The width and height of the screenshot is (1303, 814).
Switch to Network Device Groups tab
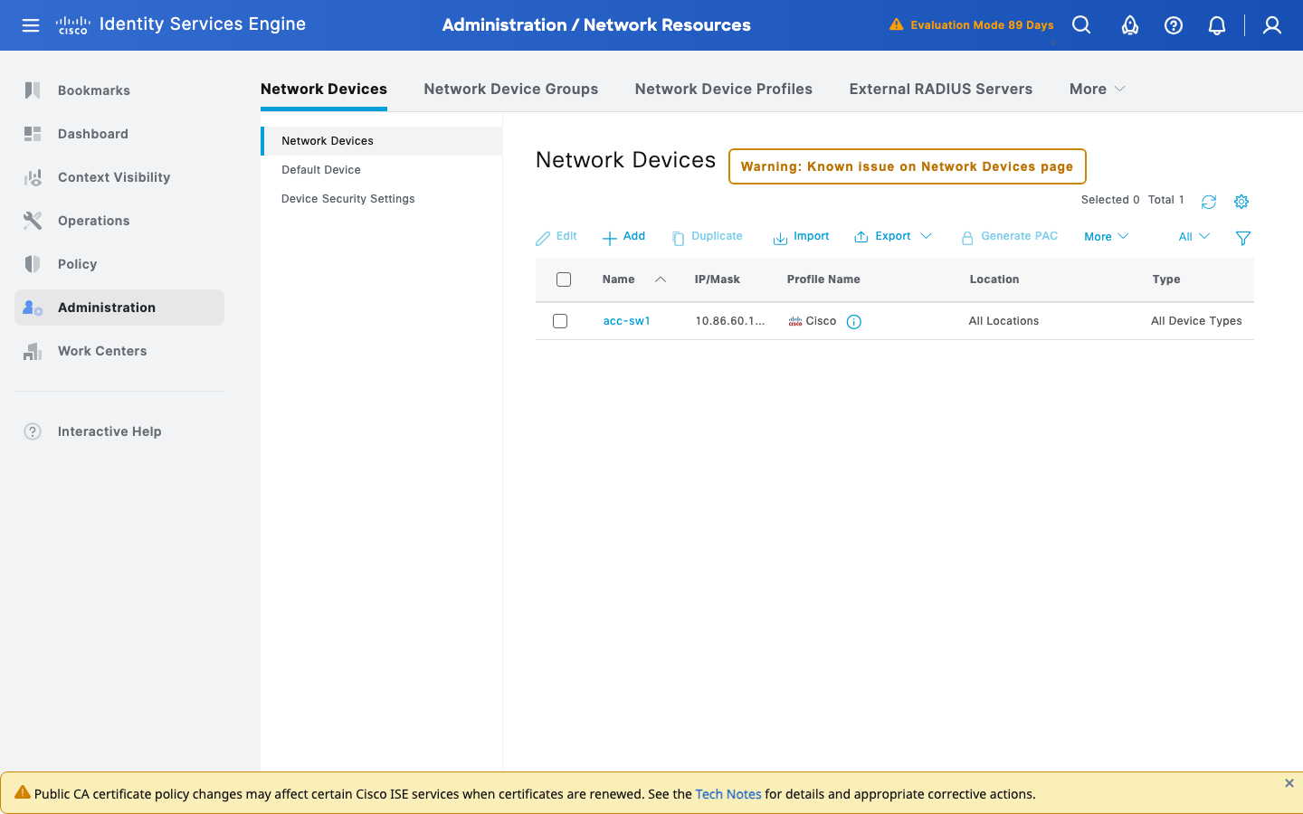[511, 89]
